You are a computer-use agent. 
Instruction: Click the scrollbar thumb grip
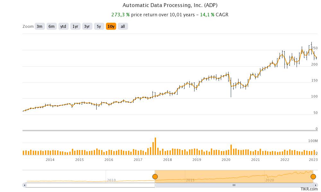point(234,185)
